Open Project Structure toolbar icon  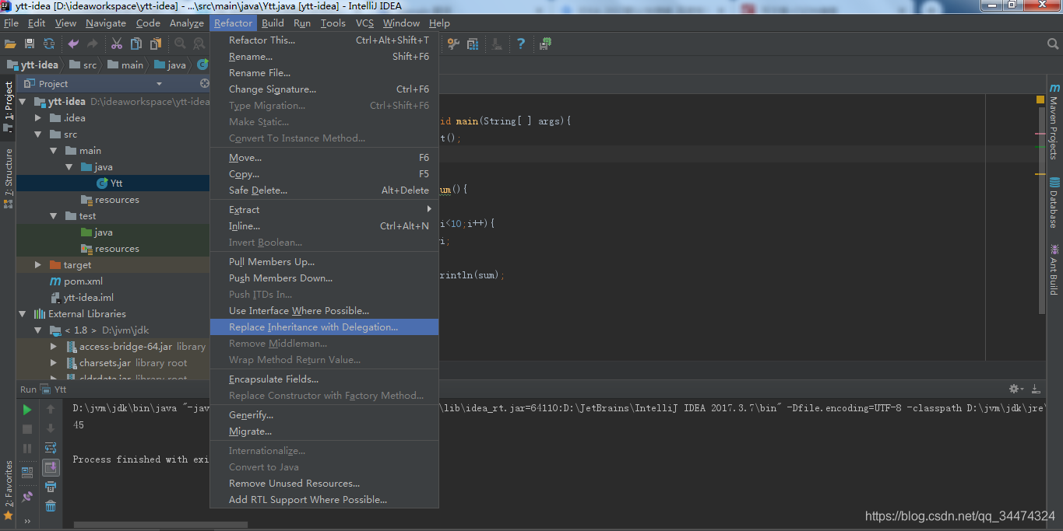point(473,44)
